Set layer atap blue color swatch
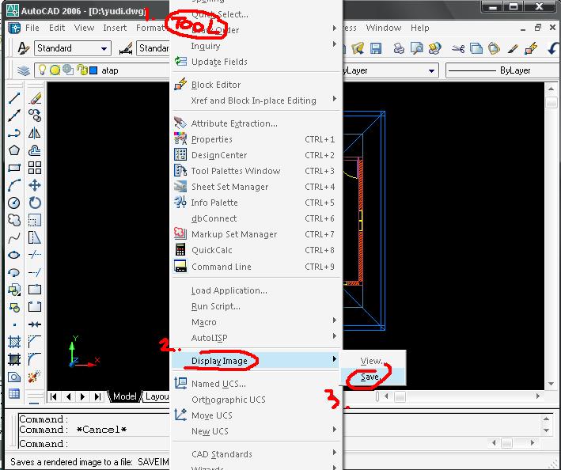This screenshot has width=561, height=470. (x=93, y=70)
